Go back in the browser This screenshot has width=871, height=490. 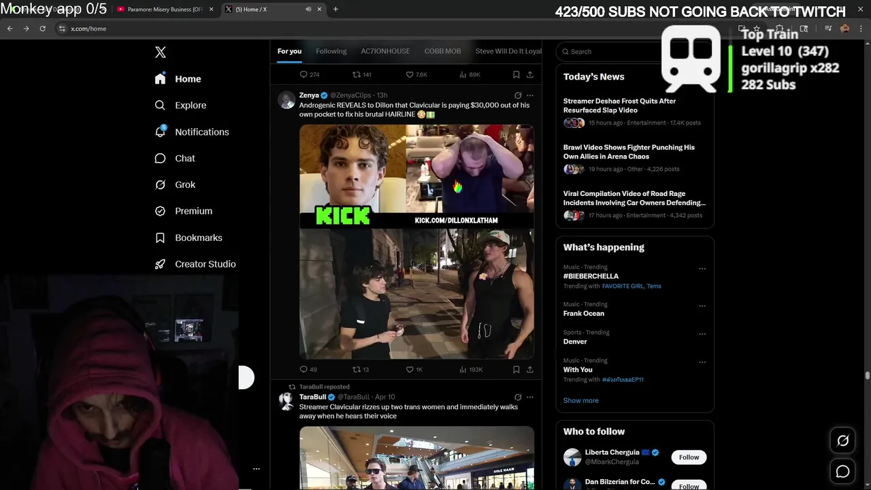point(10,29)
